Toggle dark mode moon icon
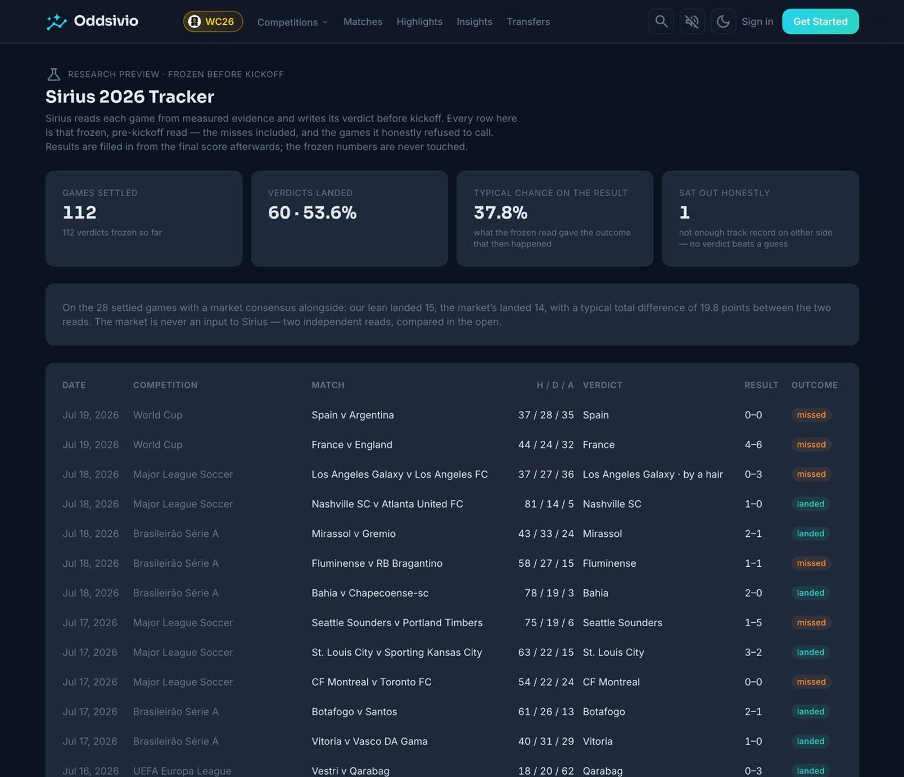Screen dimensions: 904x777 (x=723, y=21)
